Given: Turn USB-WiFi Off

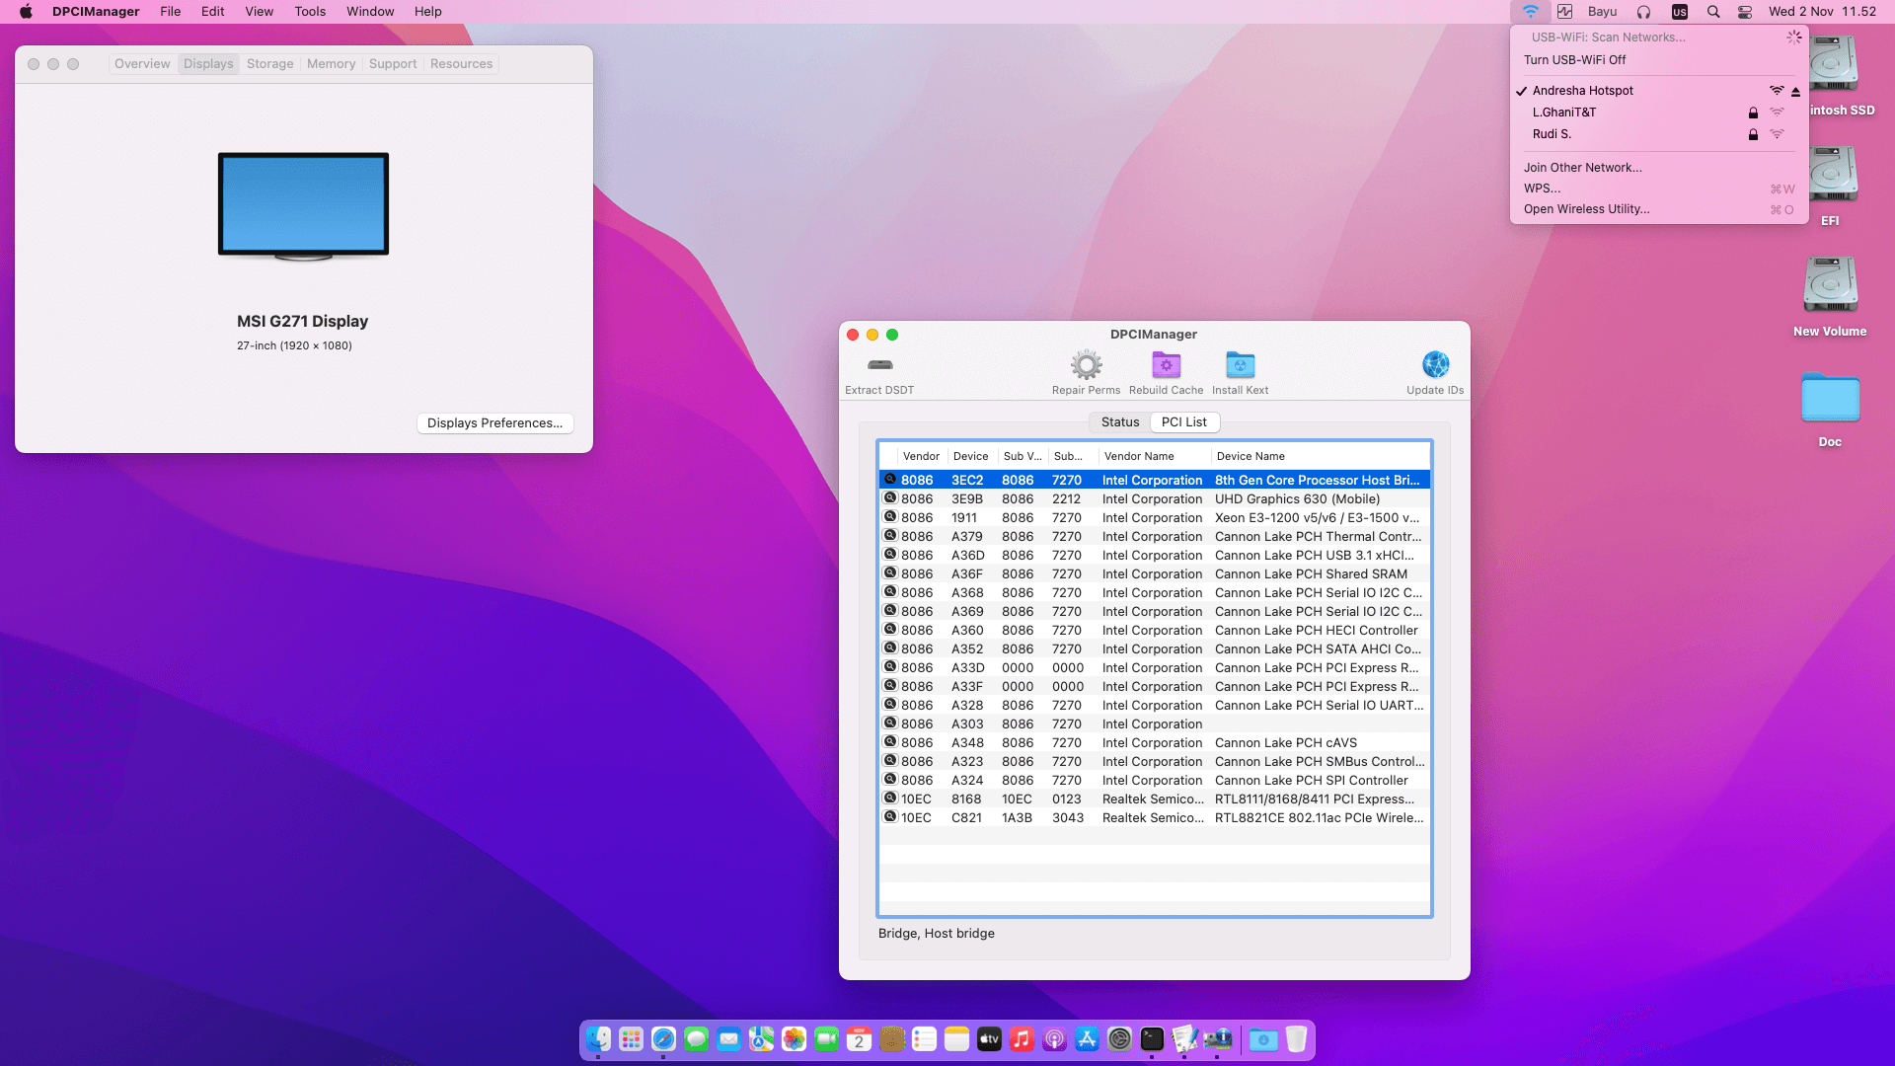Looking at the screenshot, I should pyautogui.click(x=1574, y=60).
